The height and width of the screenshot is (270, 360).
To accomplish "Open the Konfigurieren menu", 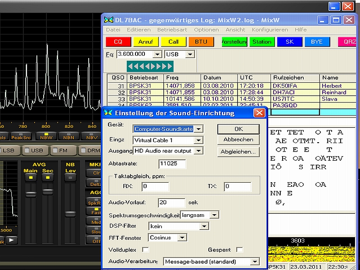I will pos(270,30).
